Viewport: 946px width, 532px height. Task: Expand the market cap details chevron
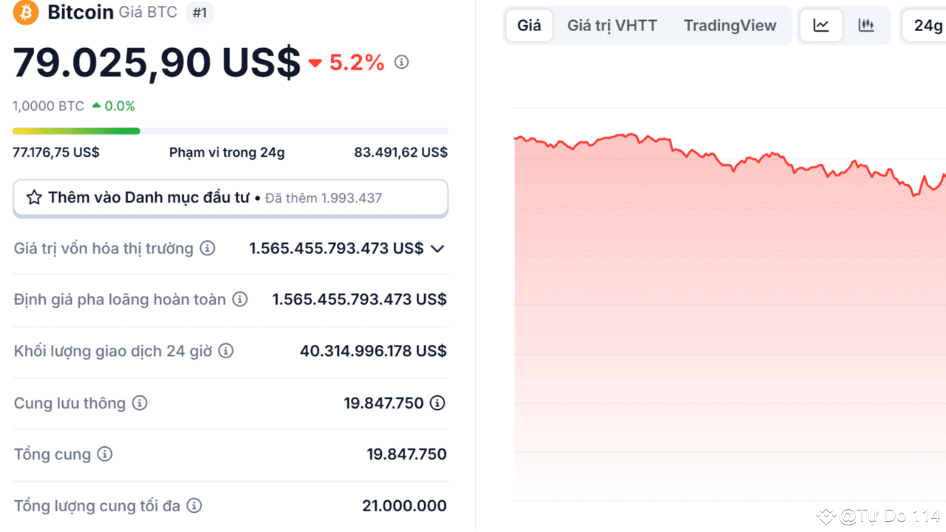[438, 248]
